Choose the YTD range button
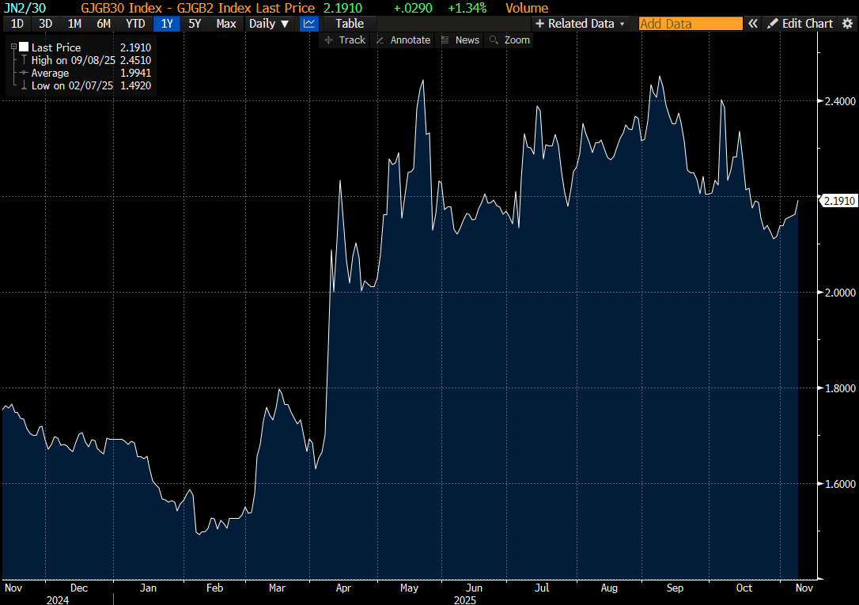Screen dimensions: 859x605 pos(135,24)
